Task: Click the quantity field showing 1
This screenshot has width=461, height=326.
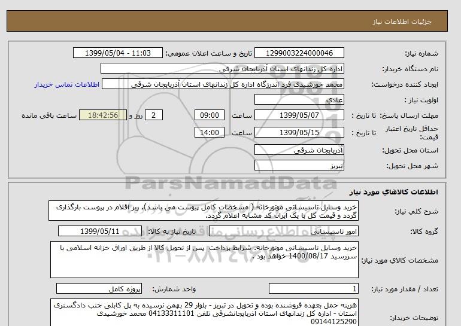Action: click(x=314, y=289)
